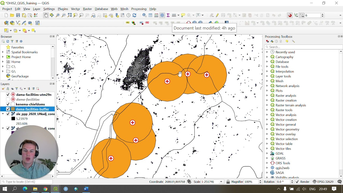Save project with floppy disk icon
Screen dimensions: 343x193
pyautogui.click(x=18, y=15)
